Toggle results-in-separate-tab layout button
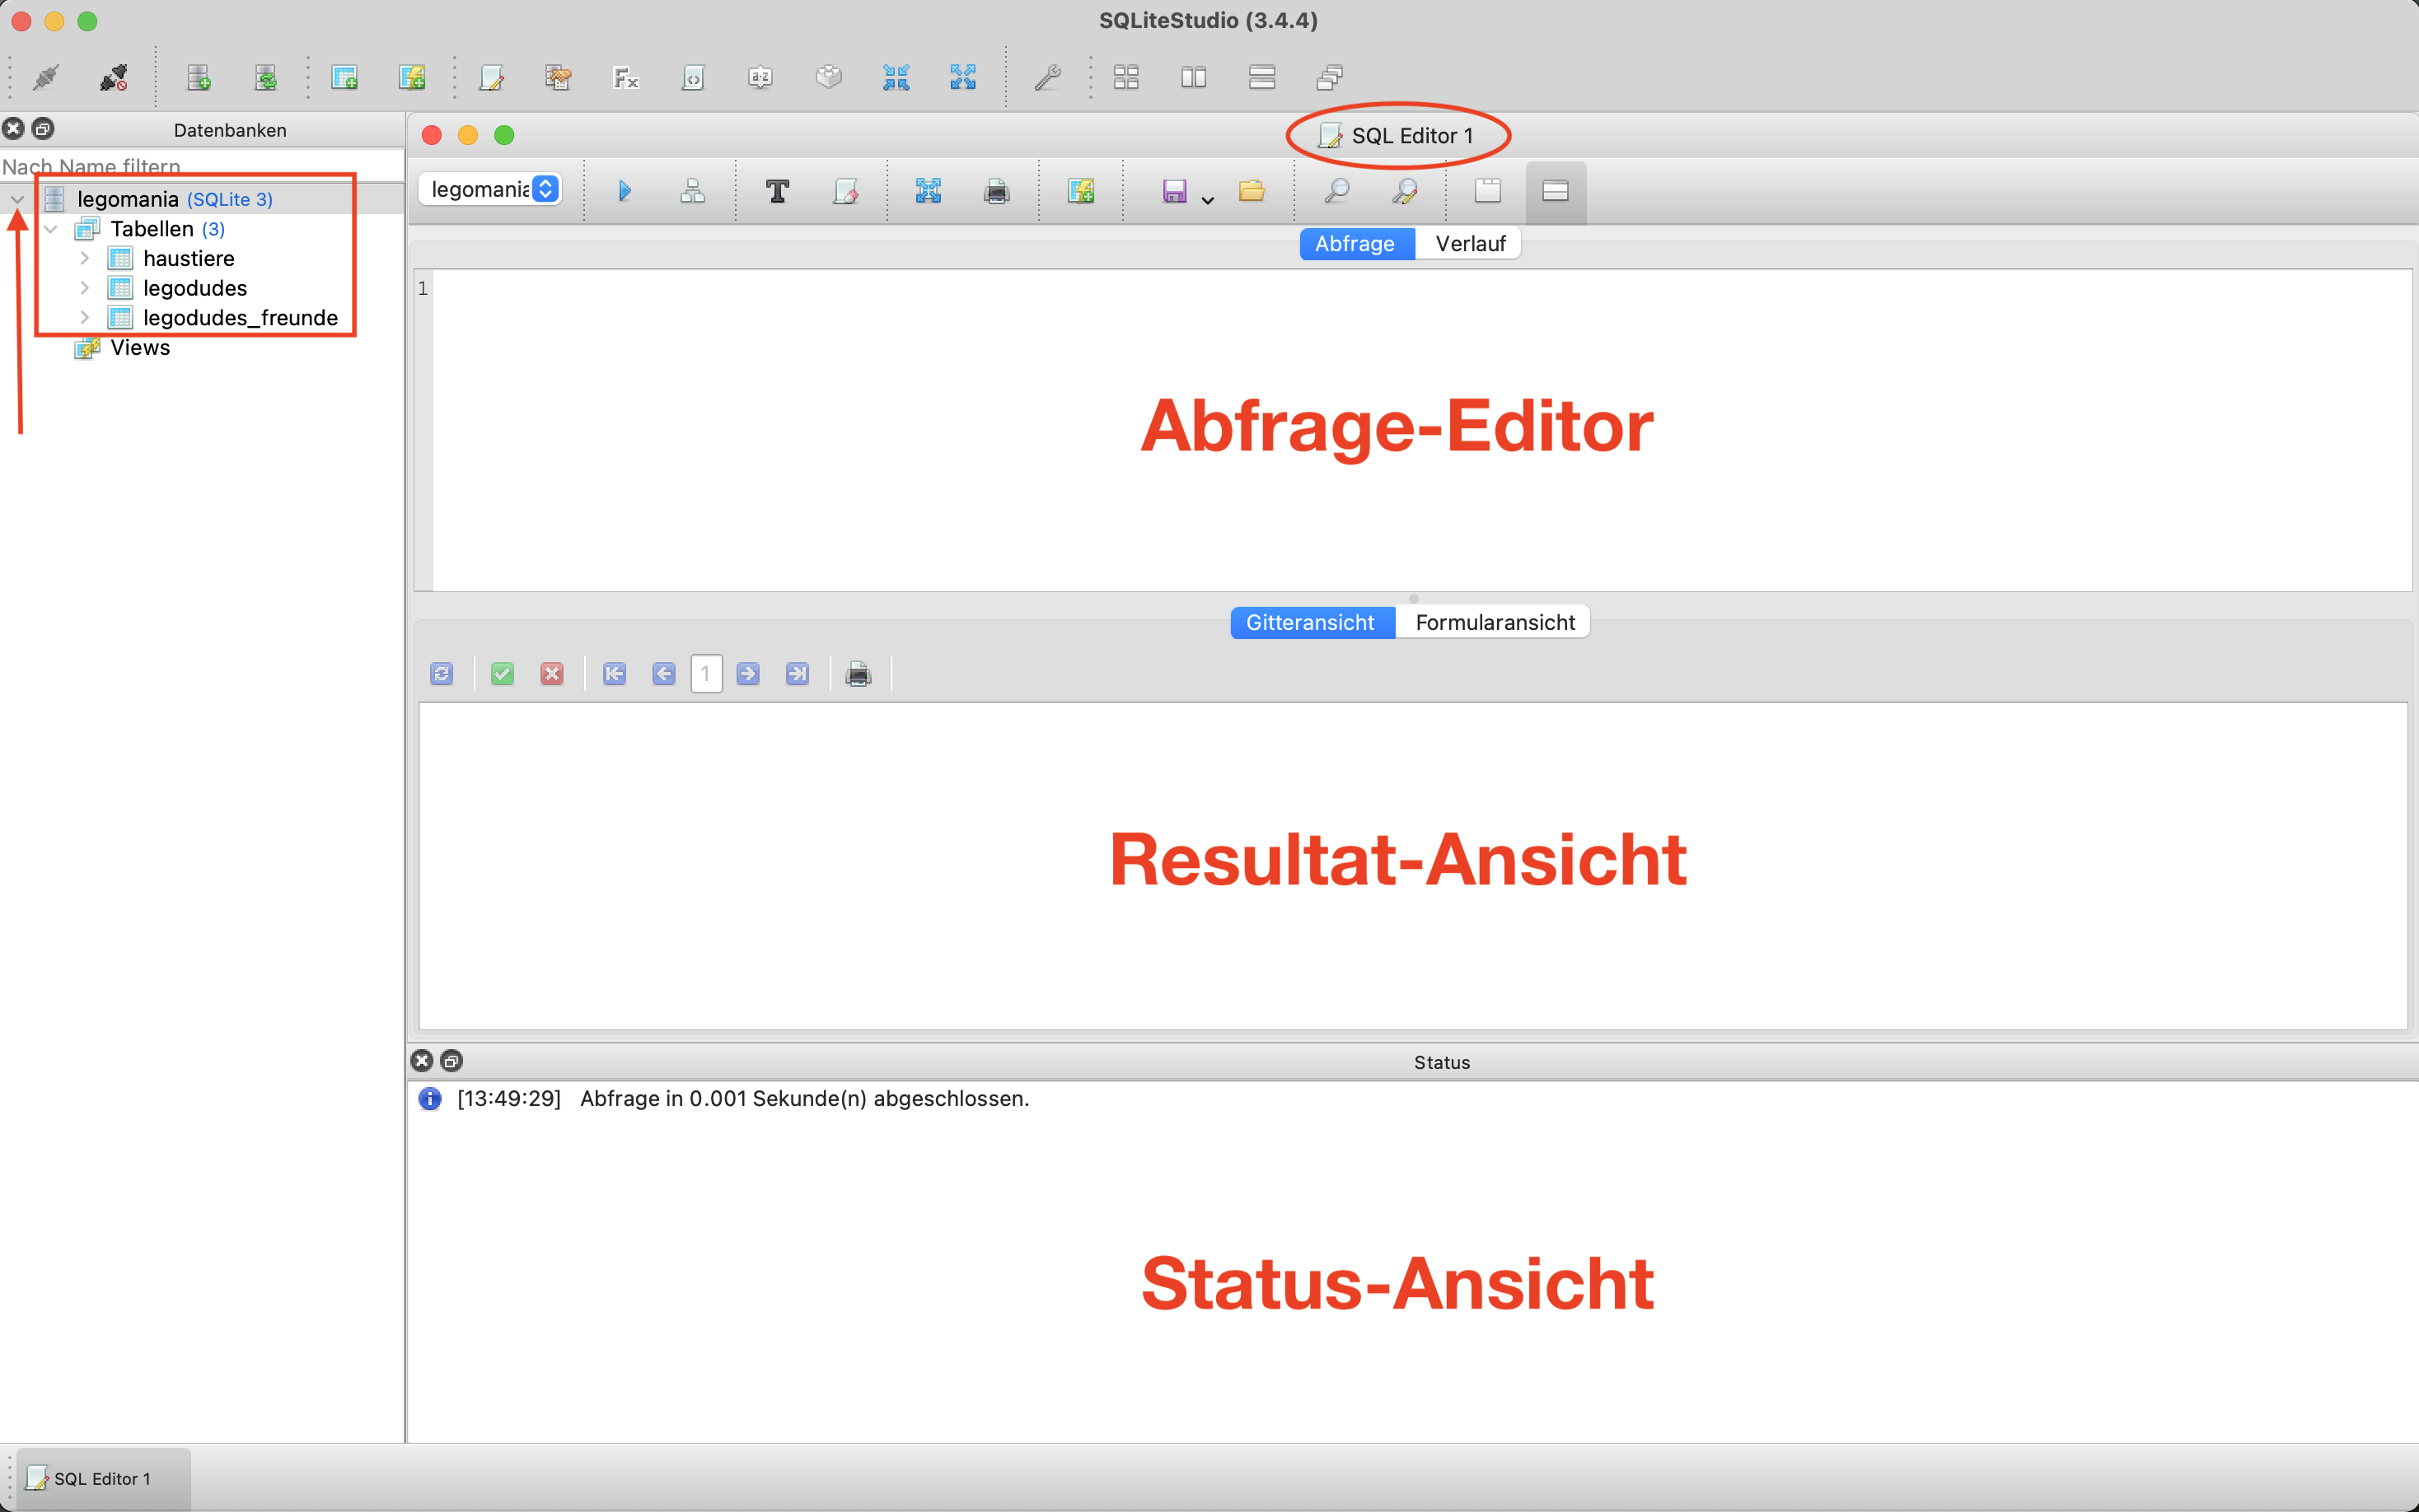This screenshot has height=1512, width=2419. click(x=1488, y=190)
